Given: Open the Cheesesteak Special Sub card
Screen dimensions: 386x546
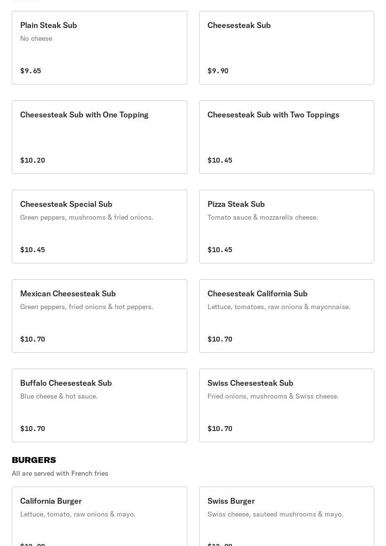Looking at the screenshot, I should [x=99, y=227].
